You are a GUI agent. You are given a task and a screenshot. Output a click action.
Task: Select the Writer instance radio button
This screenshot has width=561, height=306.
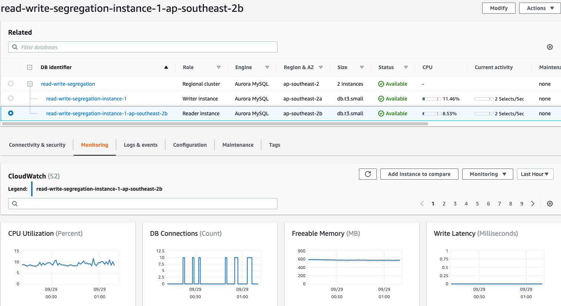click(11, 98)
